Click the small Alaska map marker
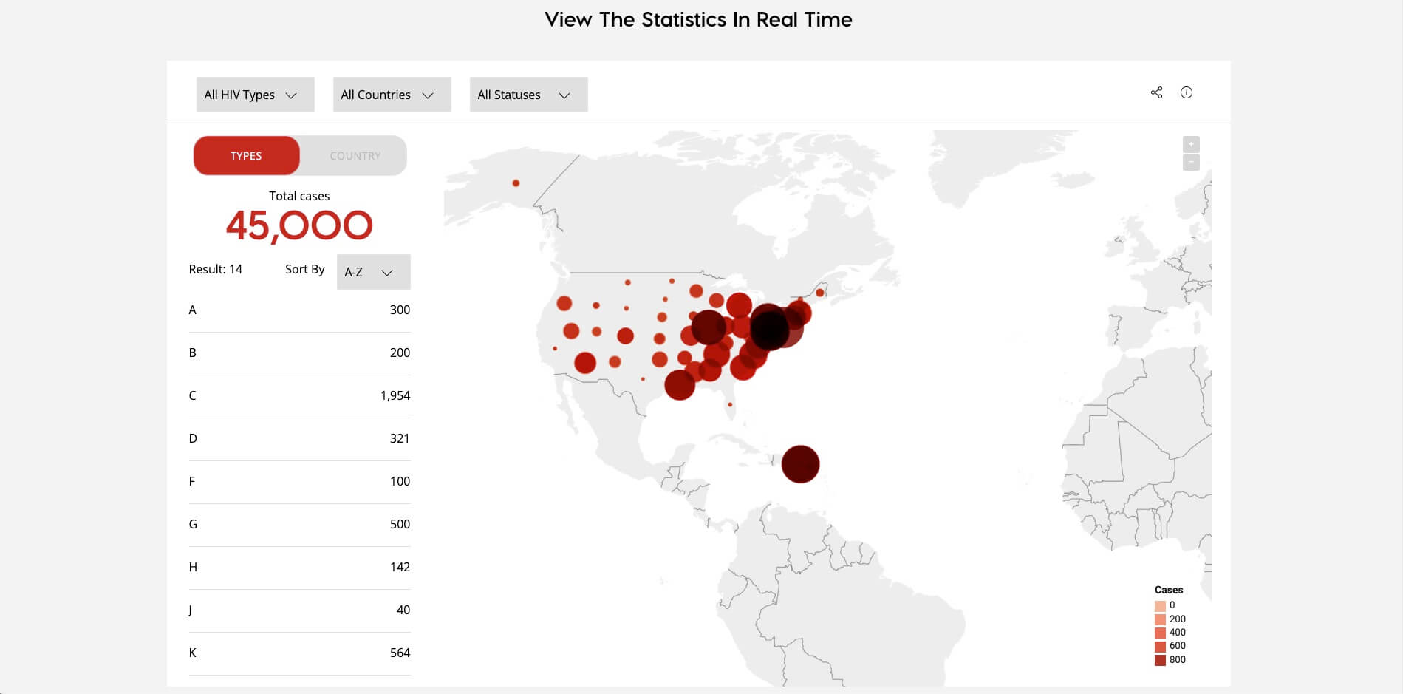Screen dimensions: 1403x694 coord(516,183)
